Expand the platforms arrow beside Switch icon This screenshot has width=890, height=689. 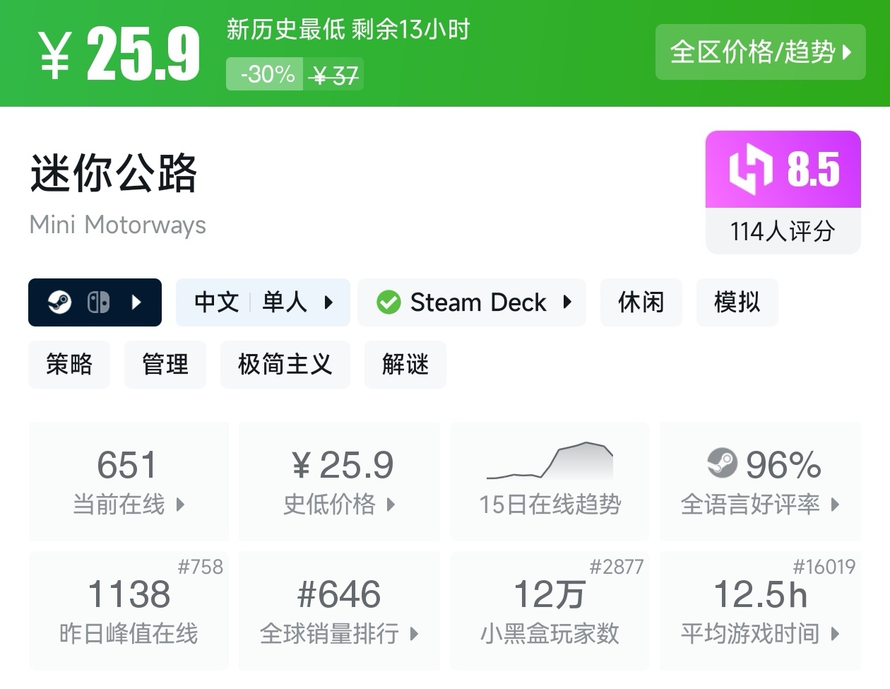coord(137,302)
